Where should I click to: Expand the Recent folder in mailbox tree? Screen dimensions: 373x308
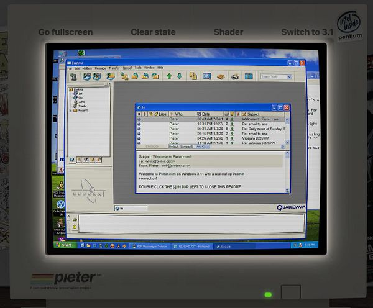(x=70, y=111)
